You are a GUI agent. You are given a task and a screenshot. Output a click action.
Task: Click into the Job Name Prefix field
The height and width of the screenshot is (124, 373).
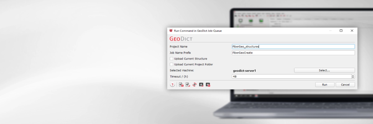[x=293, y=53]
